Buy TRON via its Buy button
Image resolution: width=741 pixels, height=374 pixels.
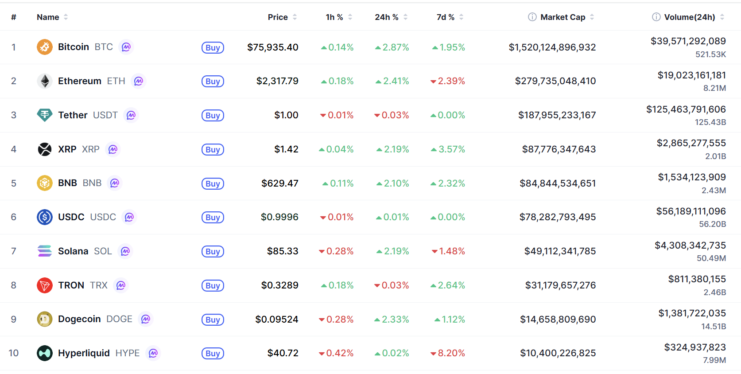tap(213, 286)
